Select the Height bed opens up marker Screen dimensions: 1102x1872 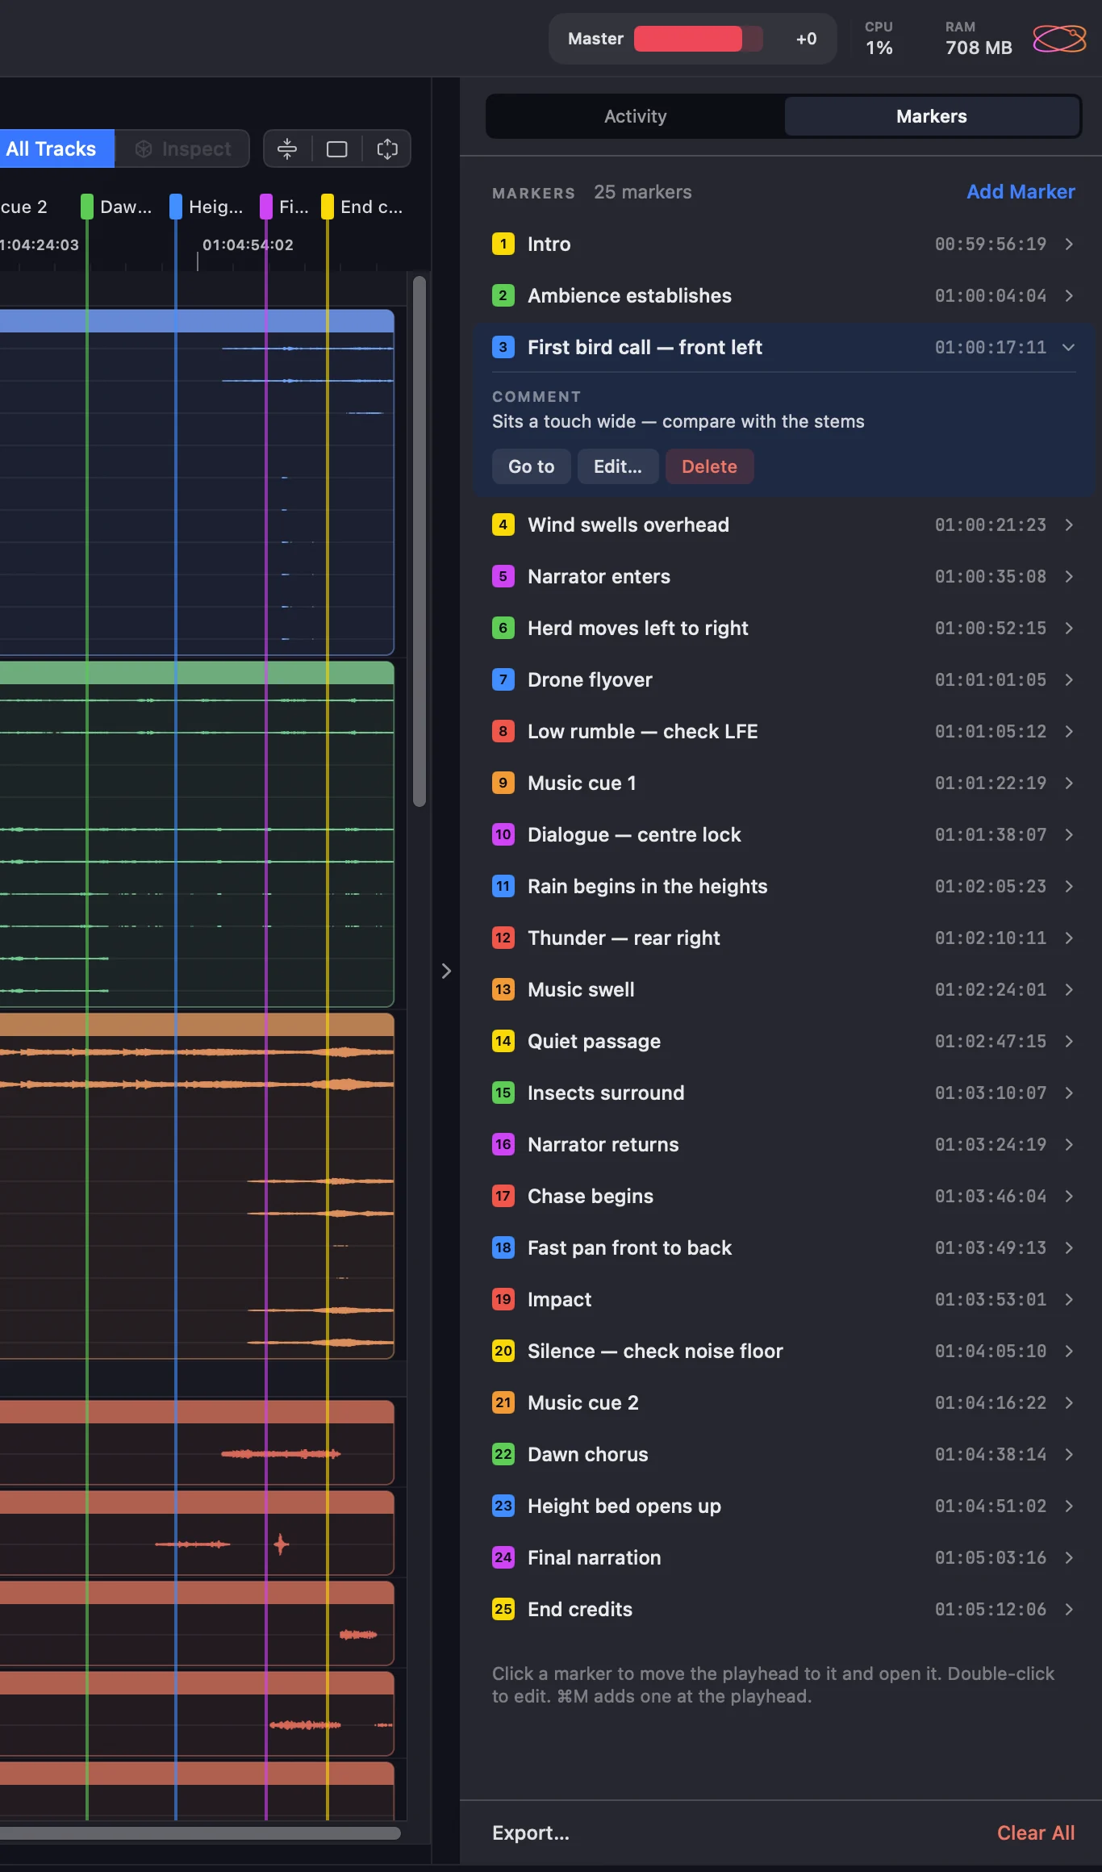(783, 1506)
